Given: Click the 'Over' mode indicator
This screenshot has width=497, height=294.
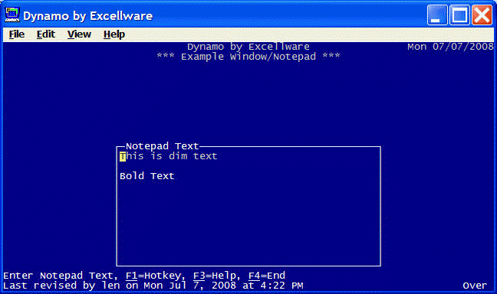Looking at the screenshot, I should click(x=475, y=286).
